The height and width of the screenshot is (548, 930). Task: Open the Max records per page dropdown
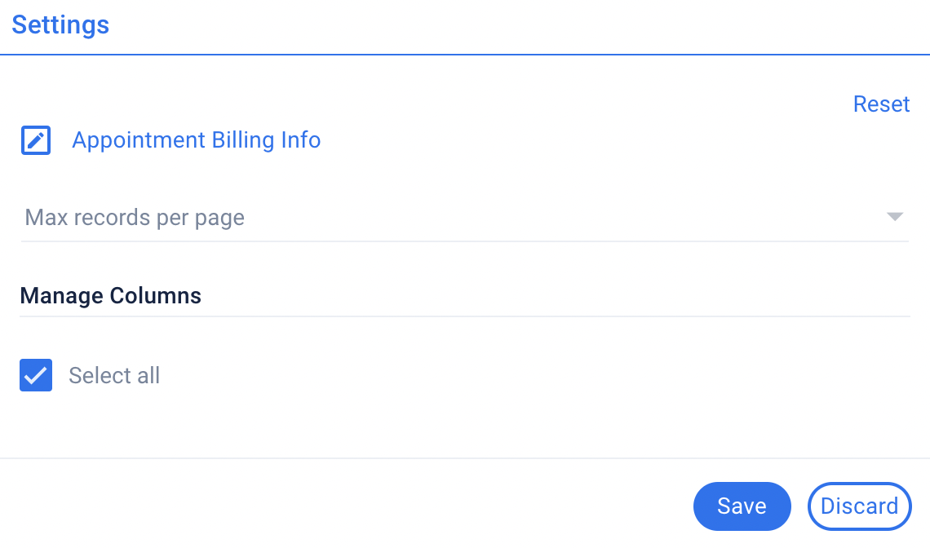point(464,218)
